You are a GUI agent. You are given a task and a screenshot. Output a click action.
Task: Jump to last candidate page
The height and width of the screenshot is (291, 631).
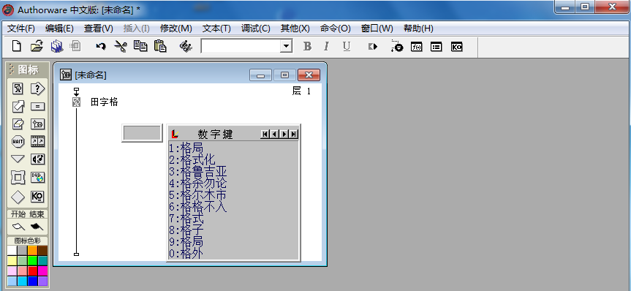(294, 134)
